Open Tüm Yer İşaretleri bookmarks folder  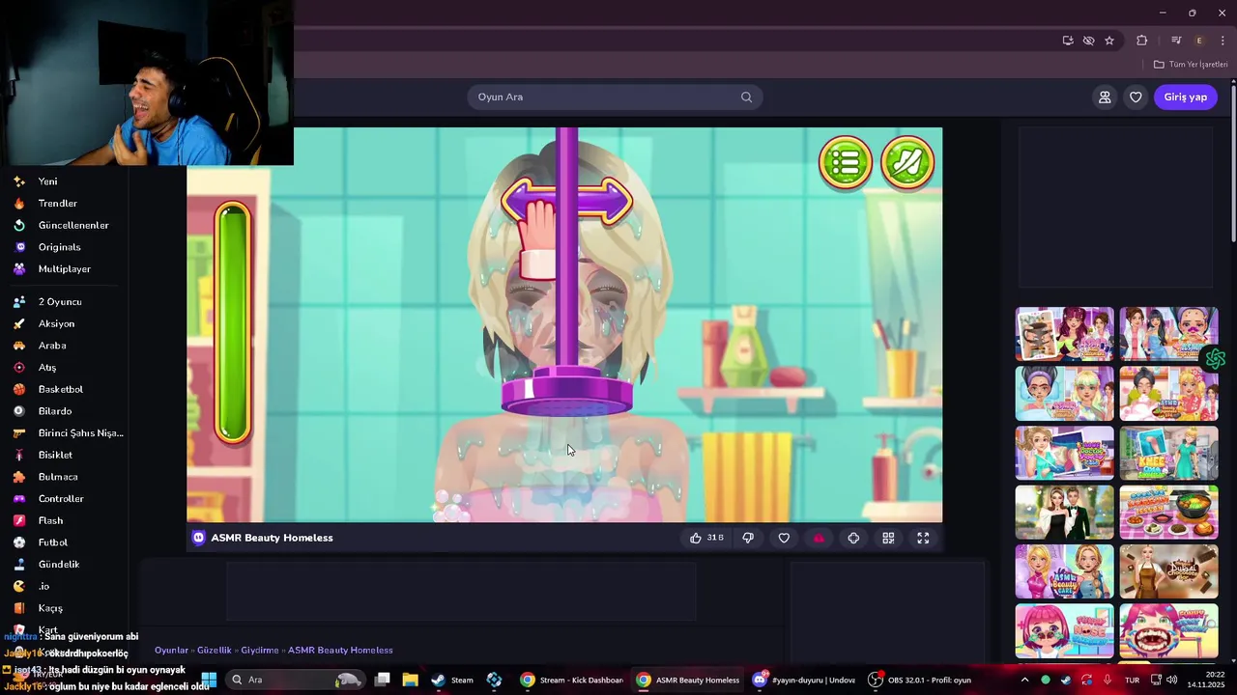click(1191, 65)
